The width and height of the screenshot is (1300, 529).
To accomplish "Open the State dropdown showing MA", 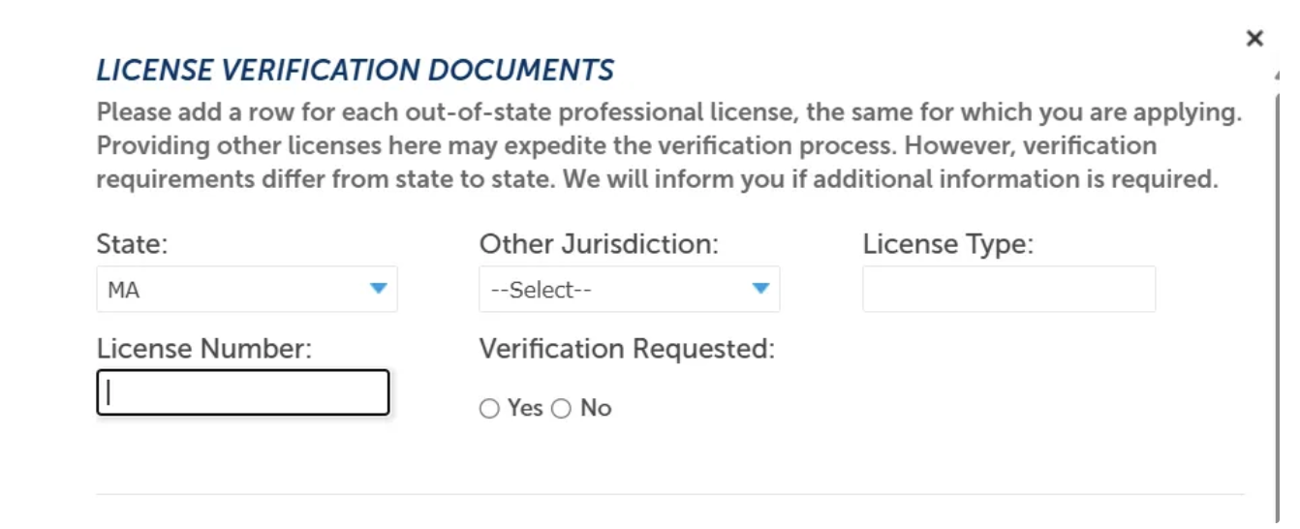I will [x=247, y=289].
